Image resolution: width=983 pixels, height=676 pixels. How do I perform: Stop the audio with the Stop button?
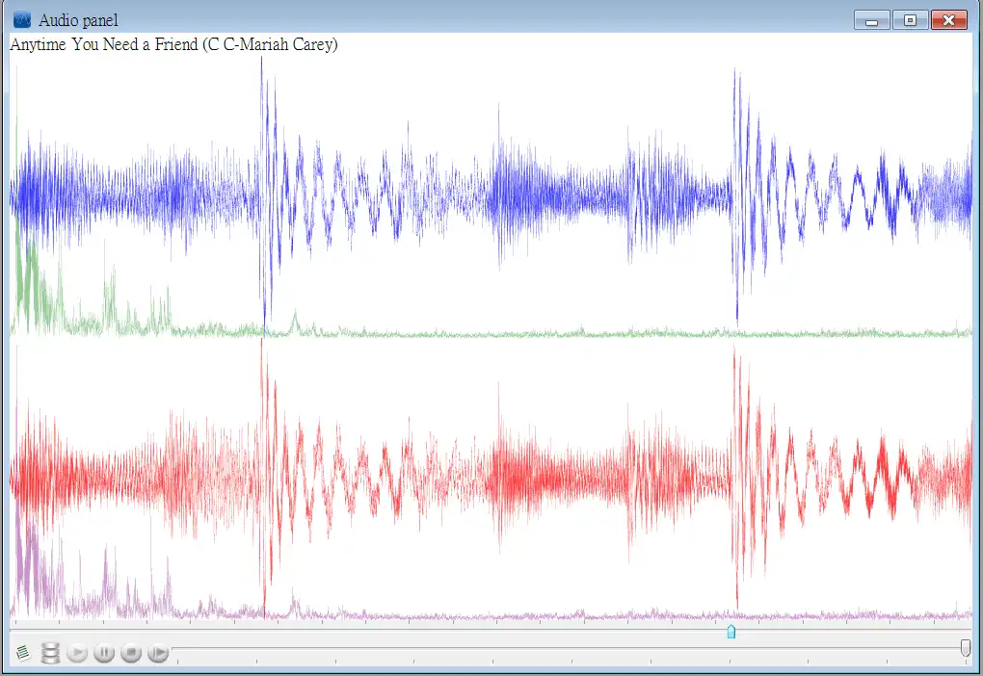pyautogui.click(x=131, y=653)
